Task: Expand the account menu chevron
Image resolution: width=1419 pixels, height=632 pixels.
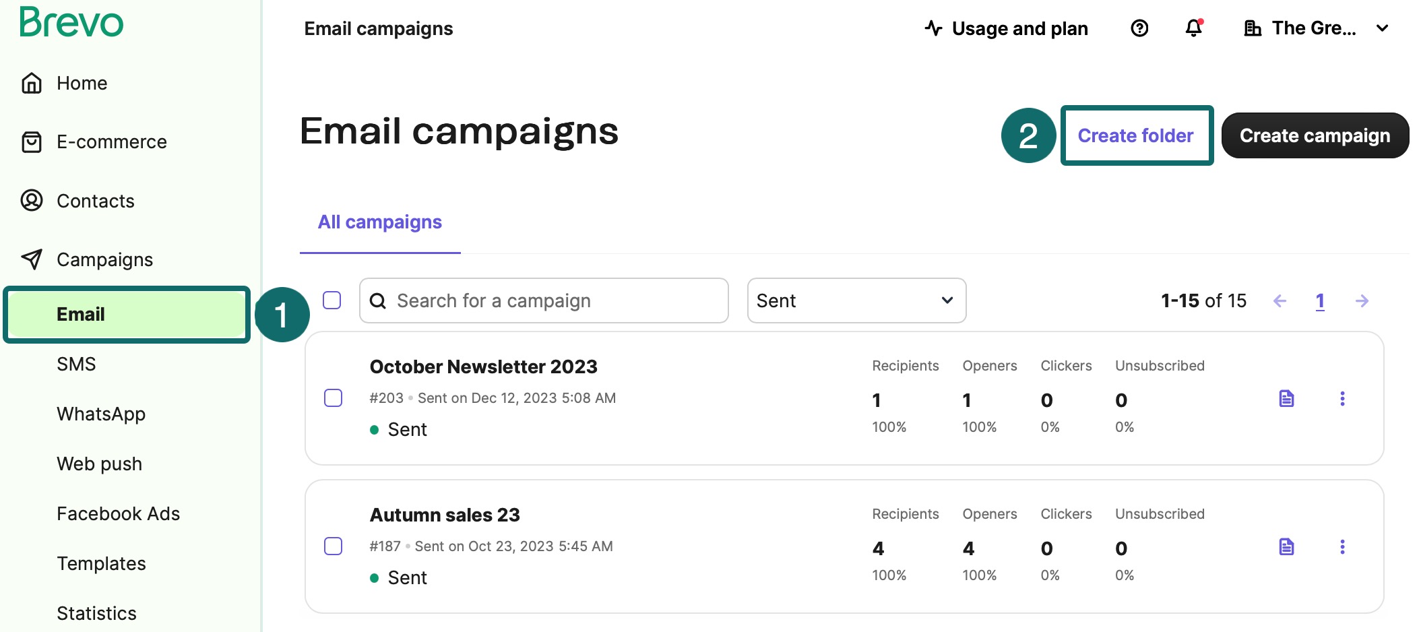Action: (1382, 28)
